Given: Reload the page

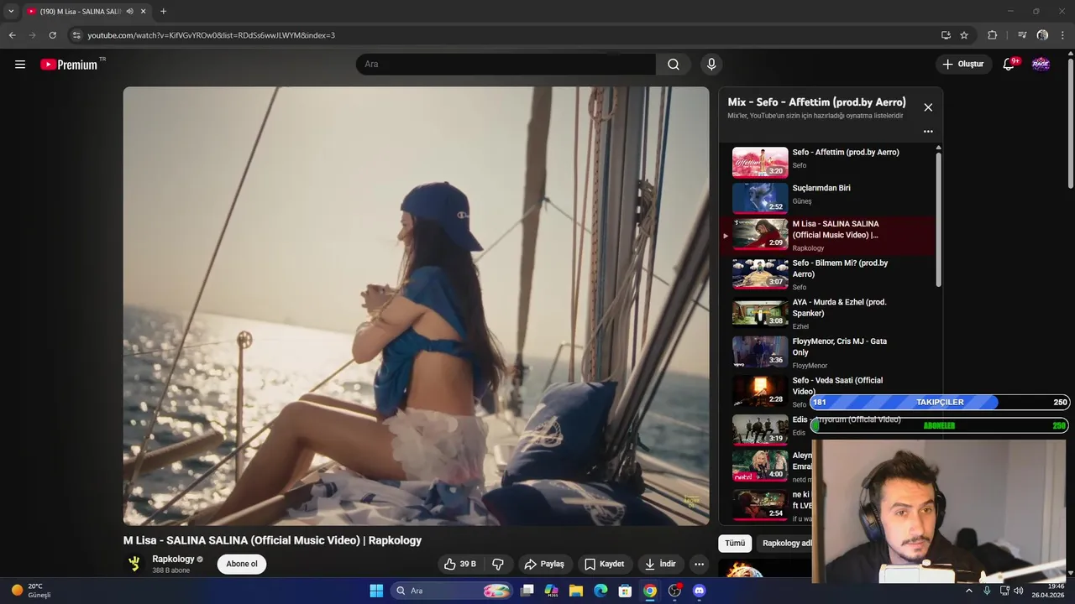Looking at the screenshot, I should coord(52,35).
